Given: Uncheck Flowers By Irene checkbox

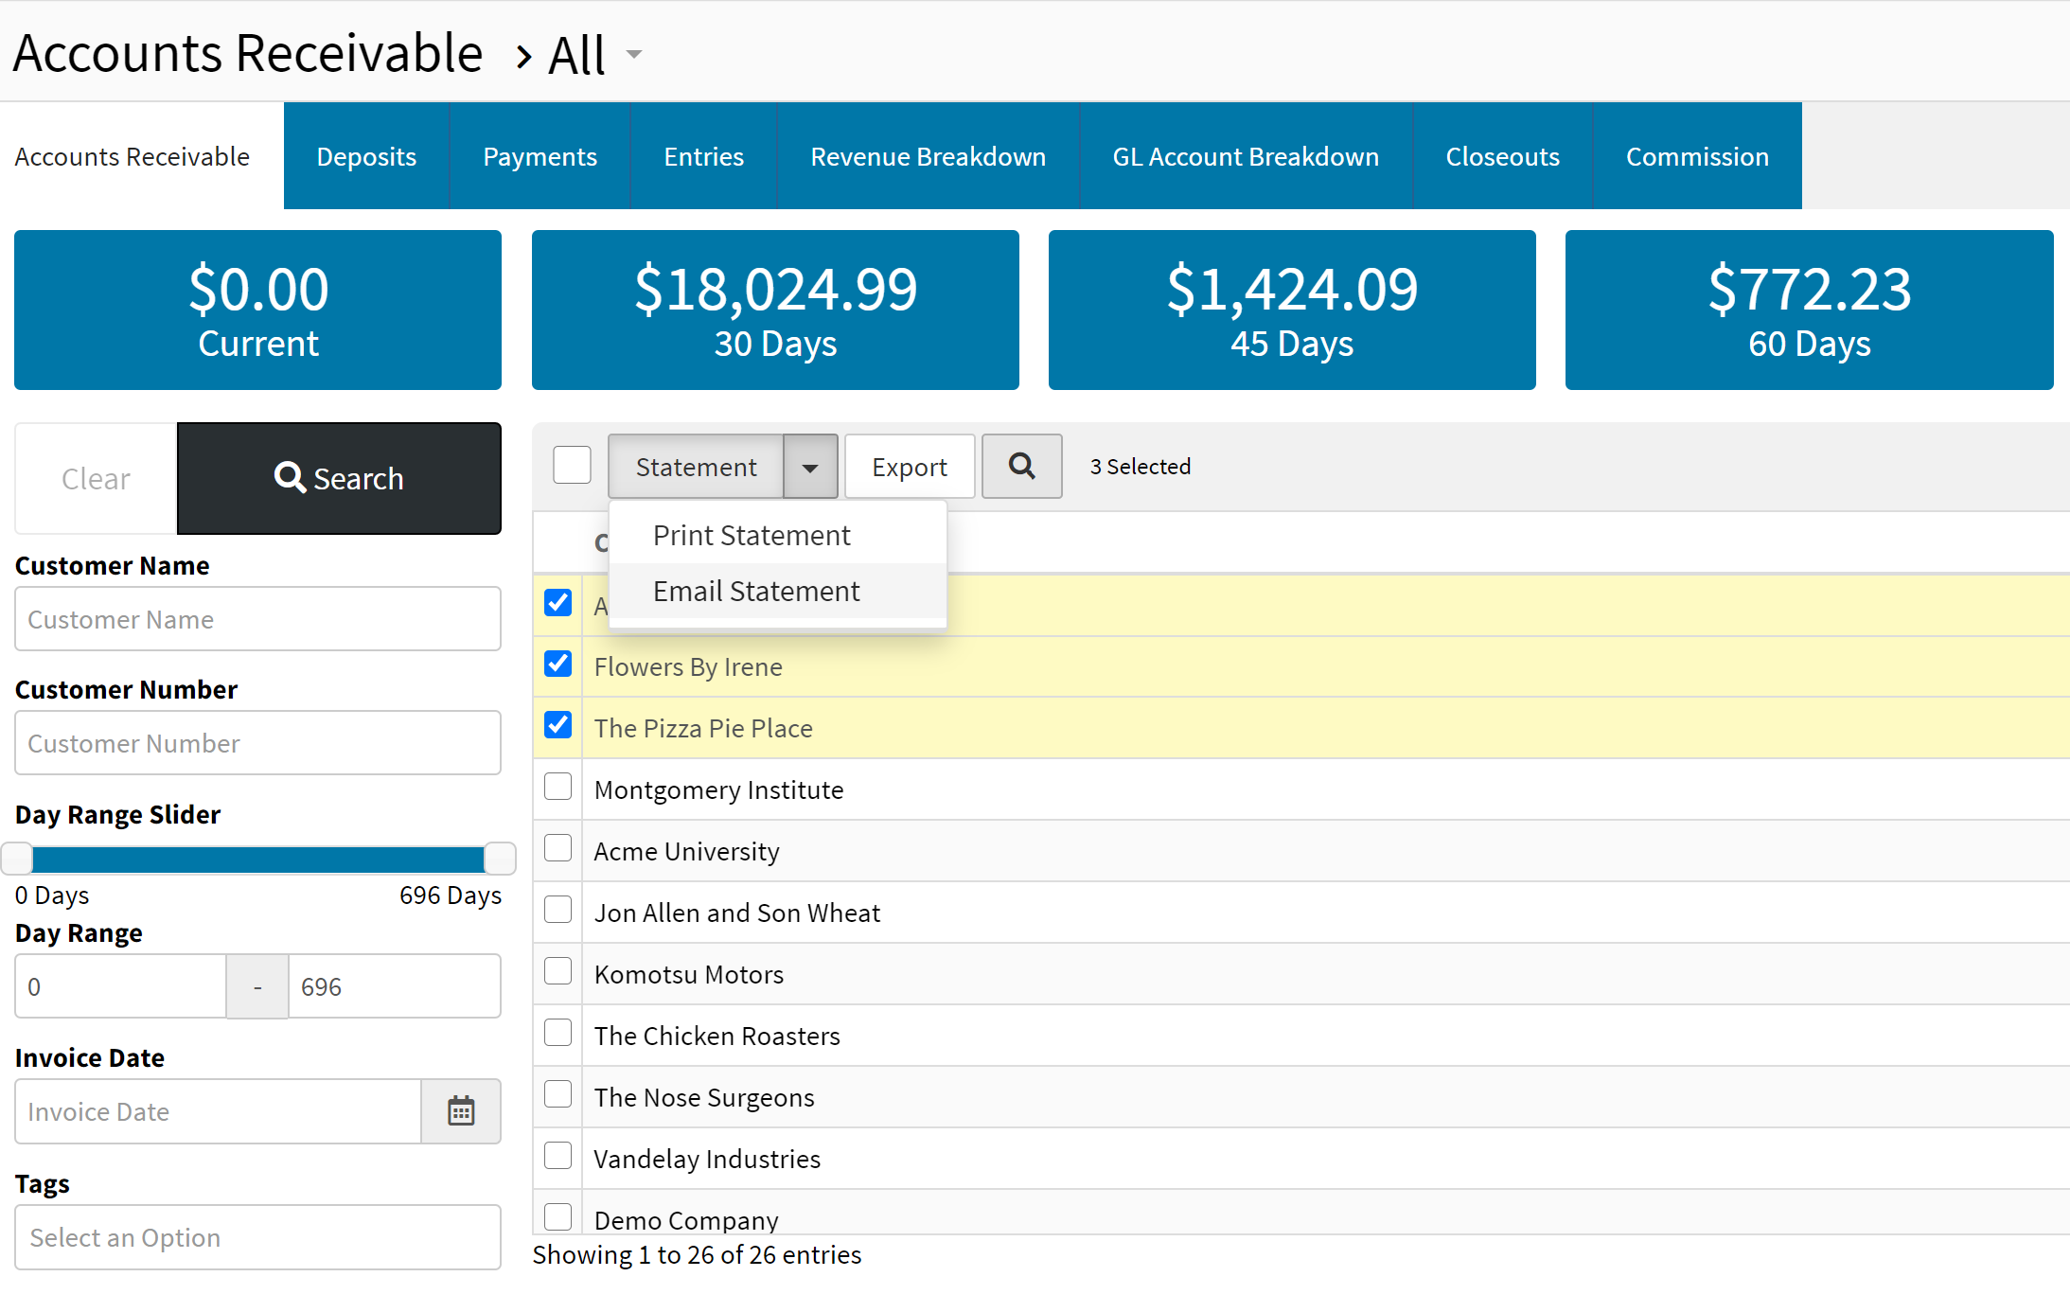Looking at the screenshot, I should [x=558, y=665].
